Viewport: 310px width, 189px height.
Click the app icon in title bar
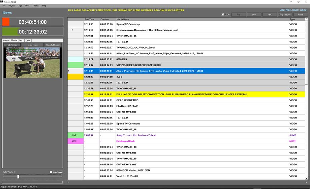2,2
